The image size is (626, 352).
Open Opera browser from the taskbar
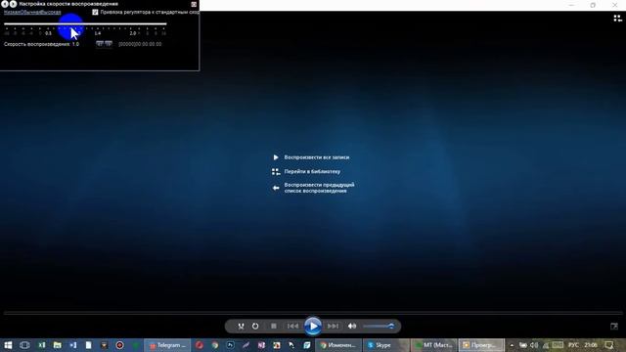click(199, 345)
